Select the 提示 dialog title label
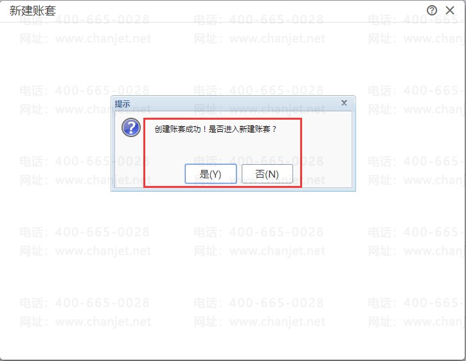 122,104
